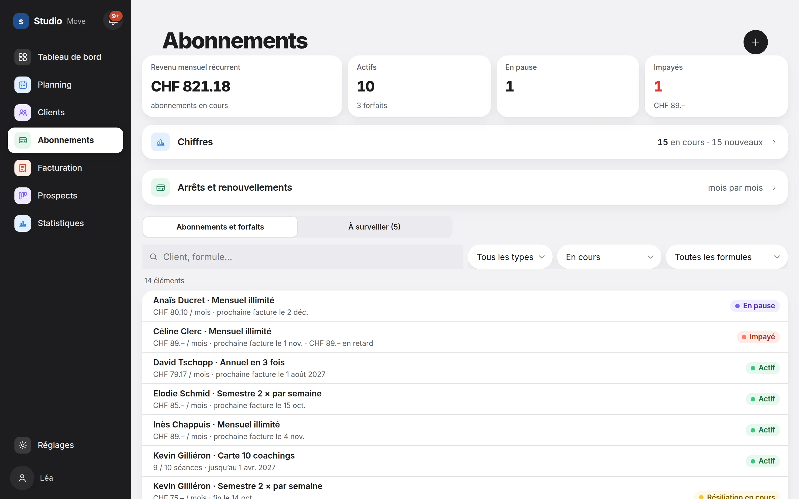799x499 pixels.
Task: Open Kevin Gilliéron Carte 10 coachings
Action: point(465,461)
